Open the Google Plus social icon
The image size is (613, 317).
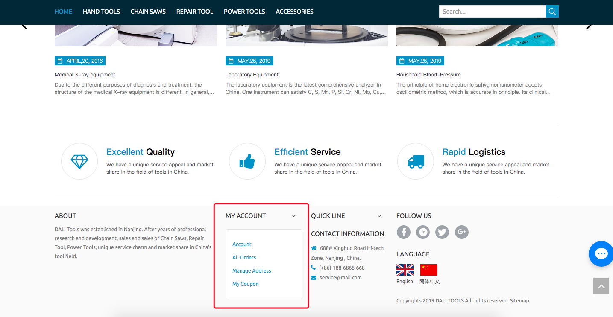click(461, 232)
